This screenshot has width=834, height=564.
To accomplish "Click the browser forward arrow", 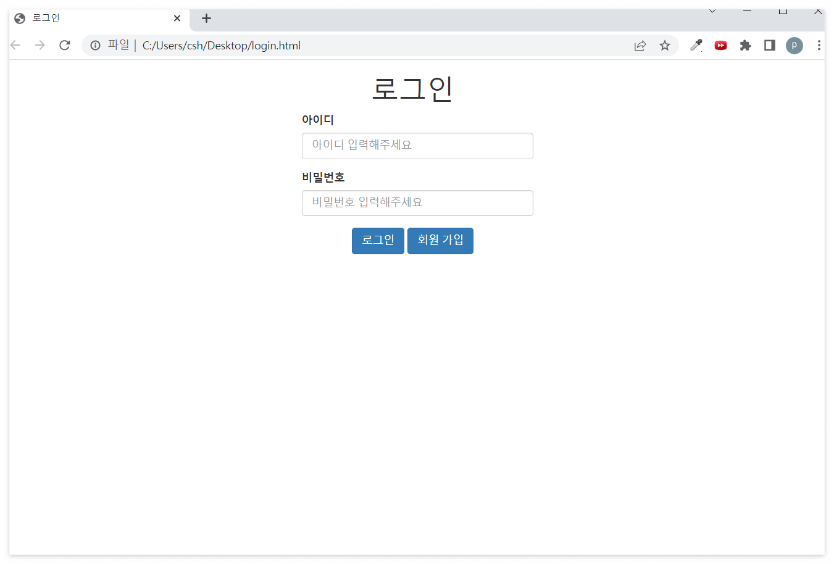I will tap(40, 45).
